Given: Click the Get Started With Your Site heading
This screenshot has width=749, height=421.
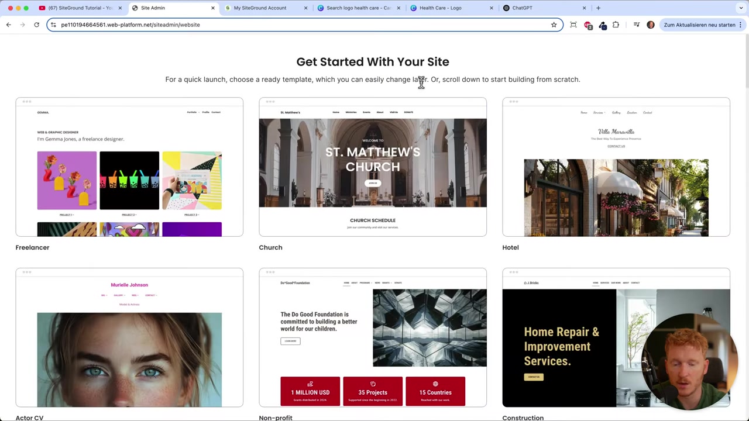Looking at the screenshot, I should tap(373, 61).
